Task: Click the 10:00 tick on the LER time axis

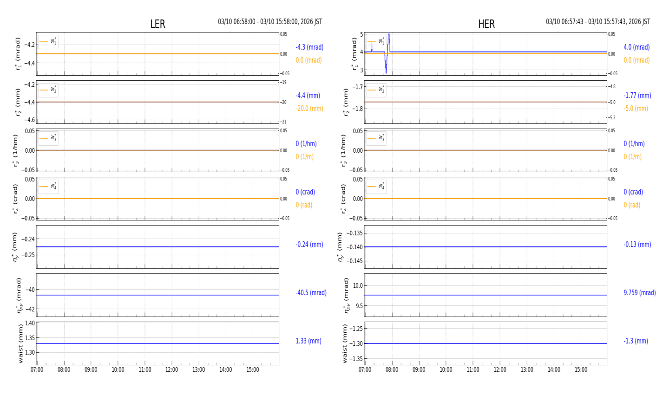Action: [118, 370]
